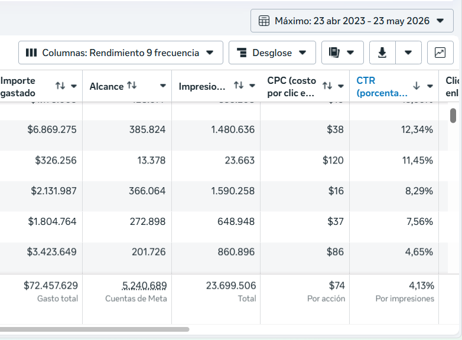The width and height of the screenshot is (462, 340).
Task: Click the vertical scrollbar thumb on the right
Action: pos(453,115)
